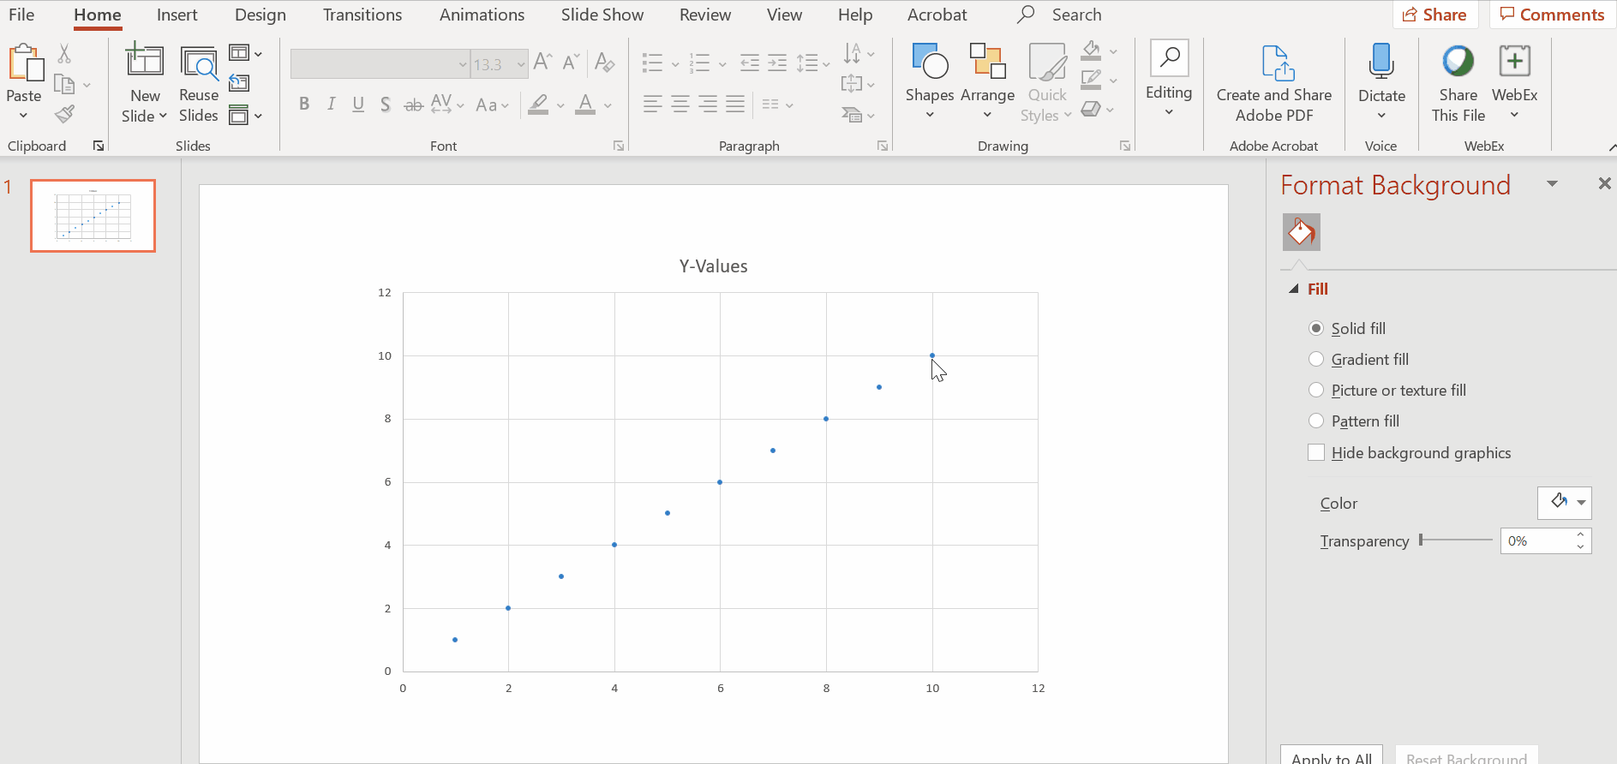Click the Dictate microphone icon

click(1381, 62)
